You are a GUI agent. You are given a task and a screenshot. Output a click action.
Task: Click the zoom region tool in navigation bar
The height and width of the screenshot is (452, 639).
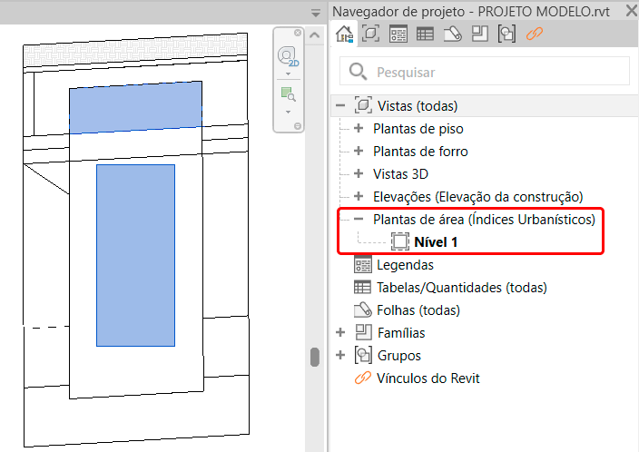288,94
